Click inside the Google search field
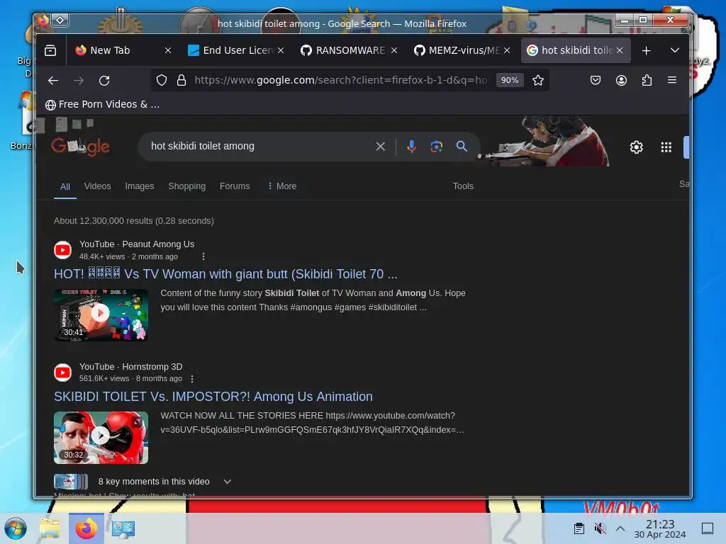Viewport: 726px width, 544px height. click(x=259, y=146)
